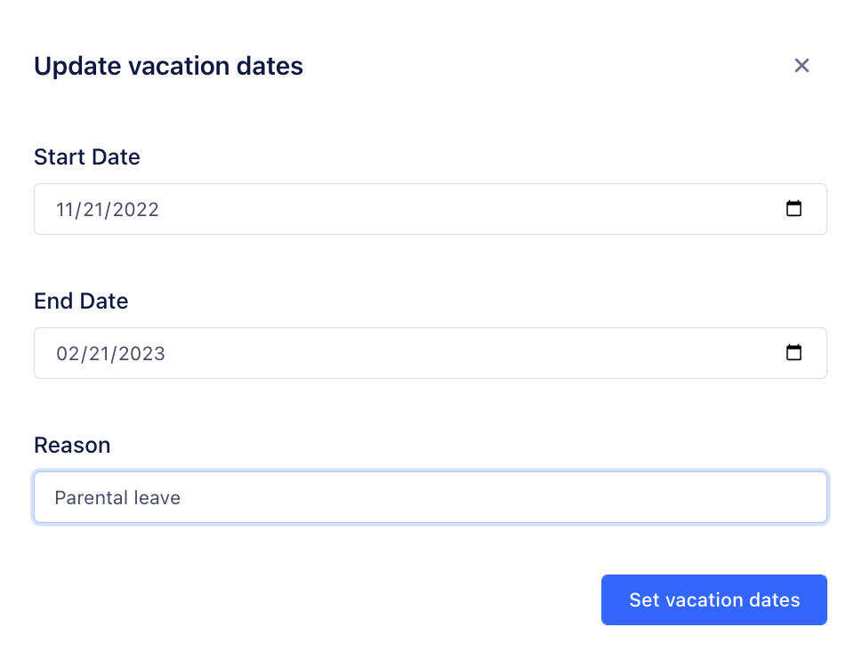Click the Set vacation dates button
This screenshot has width=854, height=651.
pyautogui.click(x=714, y=599)
